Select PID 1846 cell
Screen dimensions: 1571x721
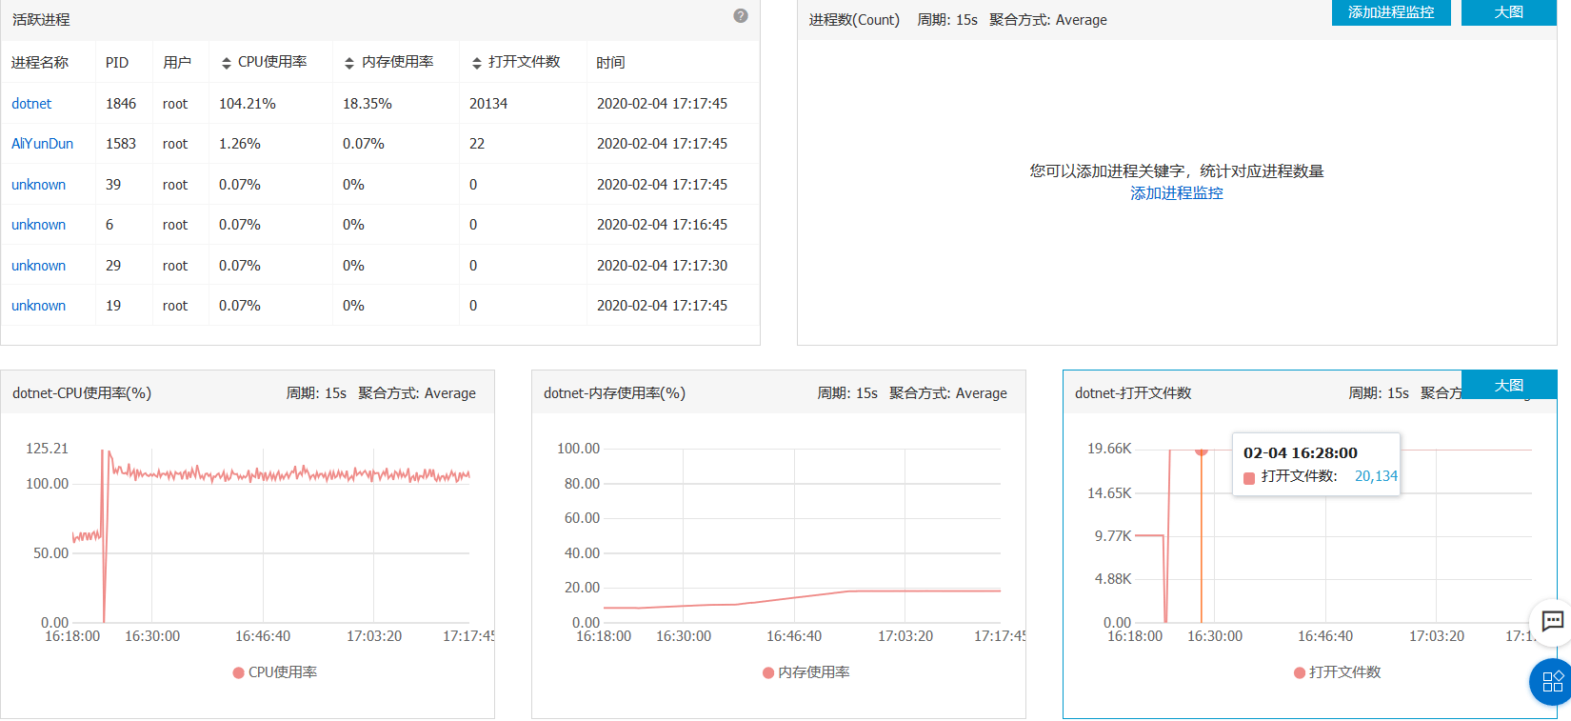pyautogui.click(x=121, y=104)
